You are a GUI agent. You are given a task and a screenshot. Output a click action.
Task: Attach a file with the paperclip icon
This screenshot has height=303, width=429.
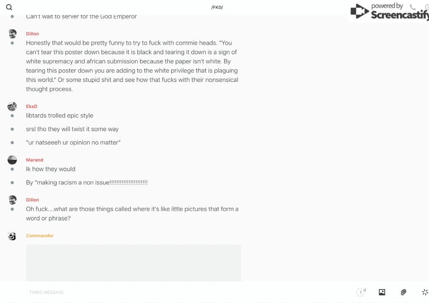pyautogui.click(x=403, y=292)
